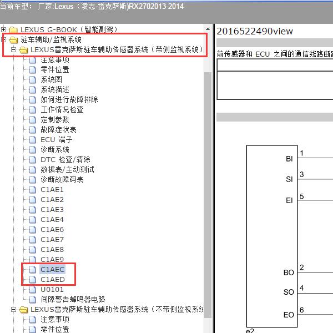Open the ECU 端子 page
The width and height of the screenshot is (333, 333).
pos(57,139)
